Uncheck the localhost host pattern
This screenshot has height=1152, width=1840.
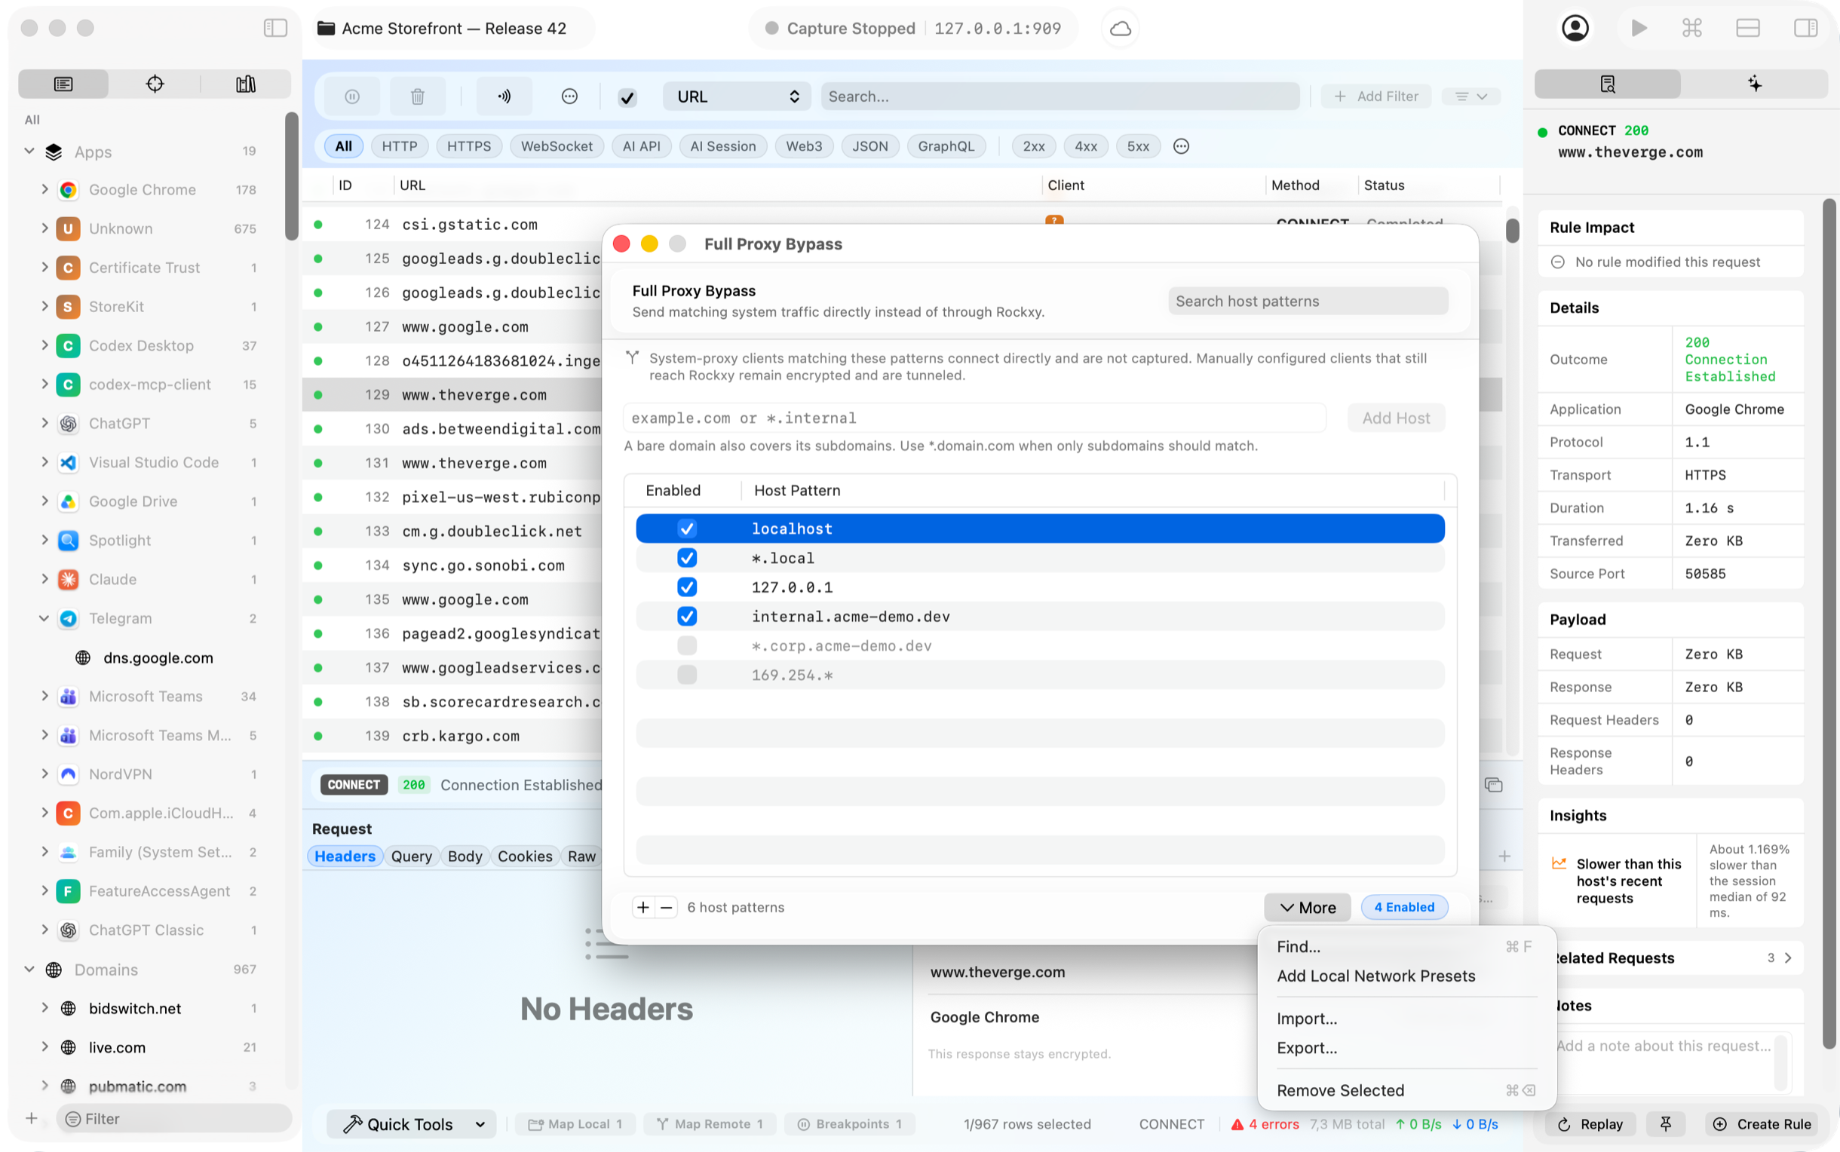[x=686, y=528]
